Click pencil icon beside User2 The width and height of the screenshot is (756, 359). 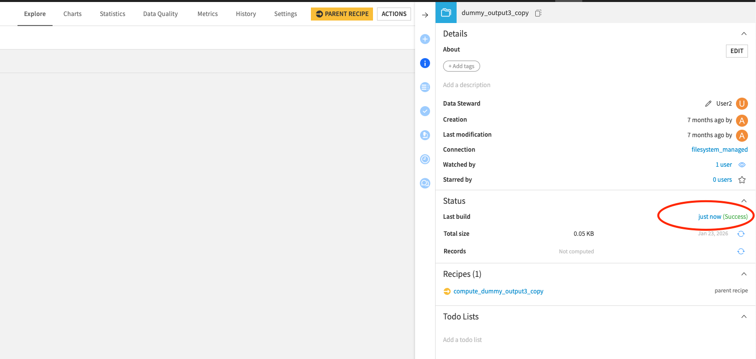point(708,104)
